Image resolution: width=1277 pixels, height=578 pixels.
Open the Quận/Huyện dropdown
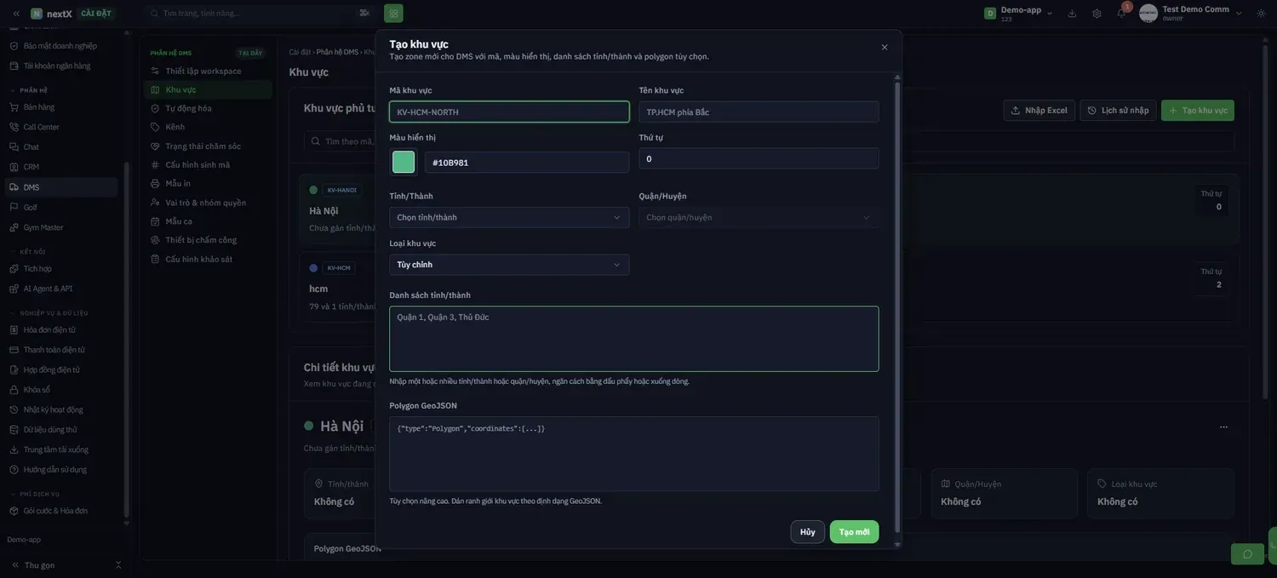click(759, 217)
